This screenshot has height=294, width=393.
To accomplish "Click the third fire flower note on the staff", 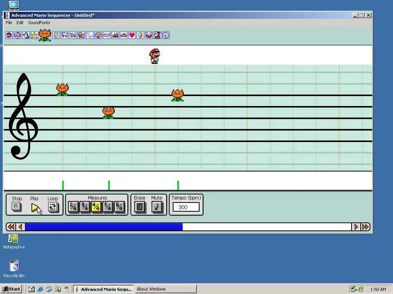I will coord(178,95).
